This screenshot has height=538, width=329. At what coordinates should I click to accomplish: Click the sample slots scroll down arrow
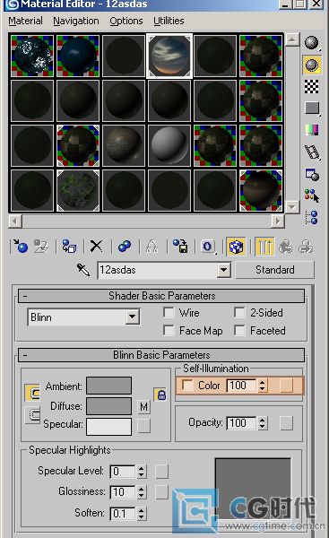[291, 207]
